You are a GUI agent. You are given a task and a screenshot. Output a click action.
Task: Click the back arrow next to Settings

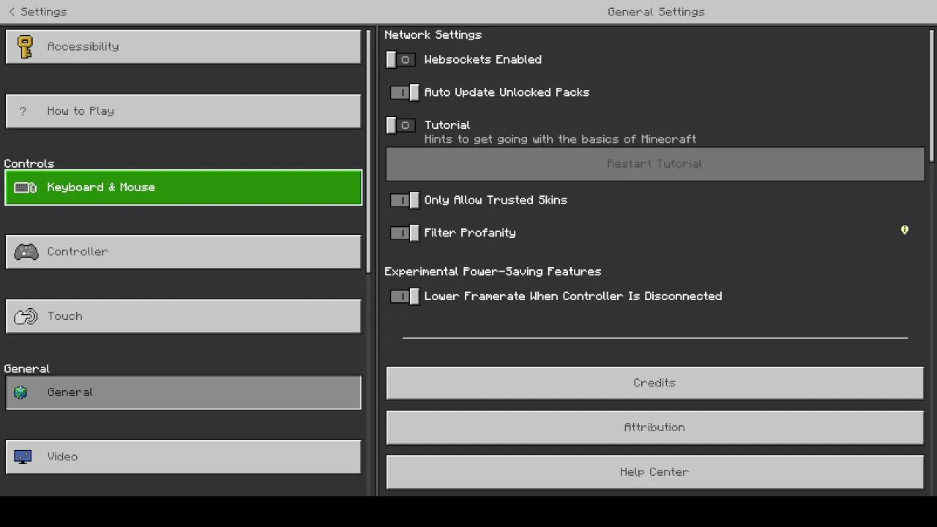tap(12, 12)
